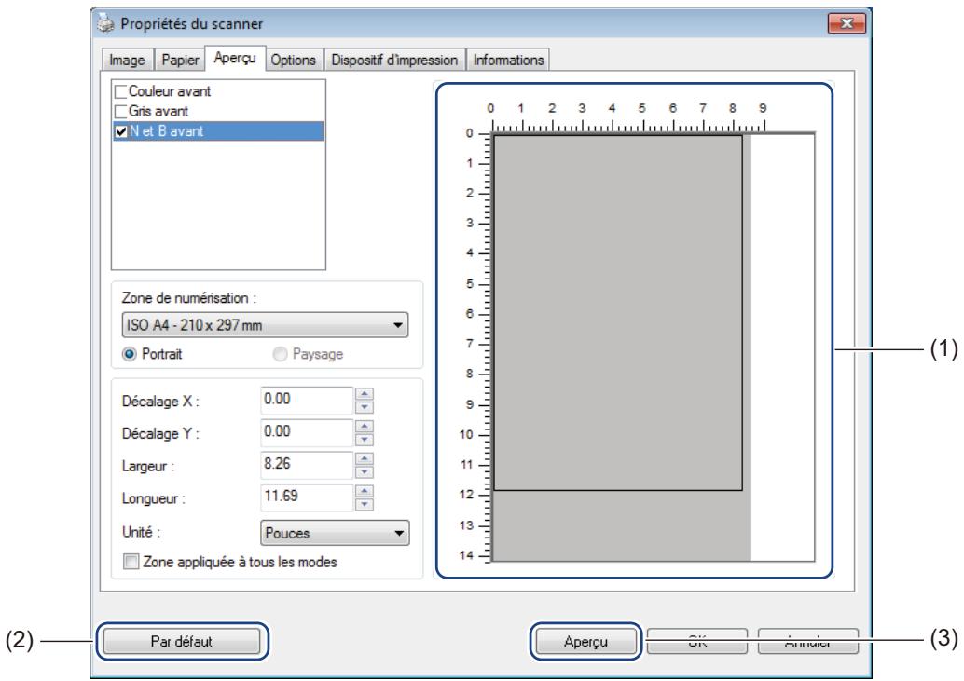Show the Informations tab
The height and width of the screenshot is (681, 964).
508,60
